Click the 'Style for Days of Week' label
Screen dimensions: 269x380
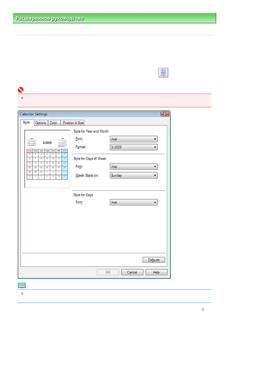coord(90,159)
